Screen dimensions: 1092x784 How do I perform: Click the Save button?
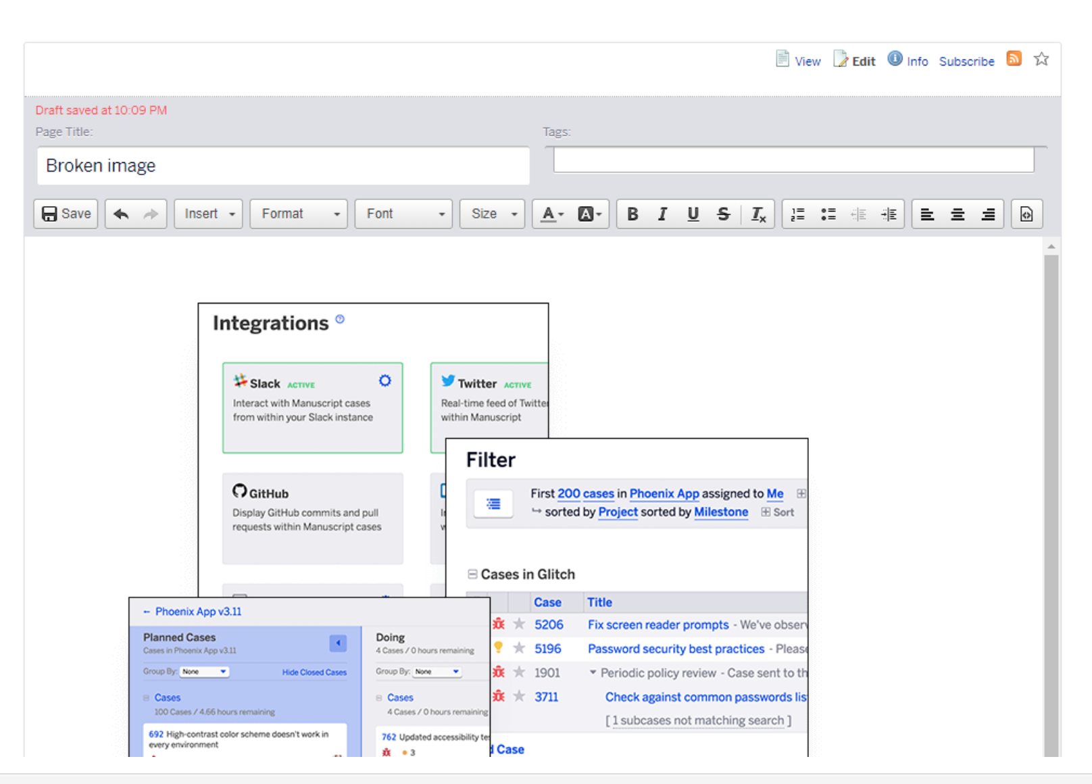(66, 214)
